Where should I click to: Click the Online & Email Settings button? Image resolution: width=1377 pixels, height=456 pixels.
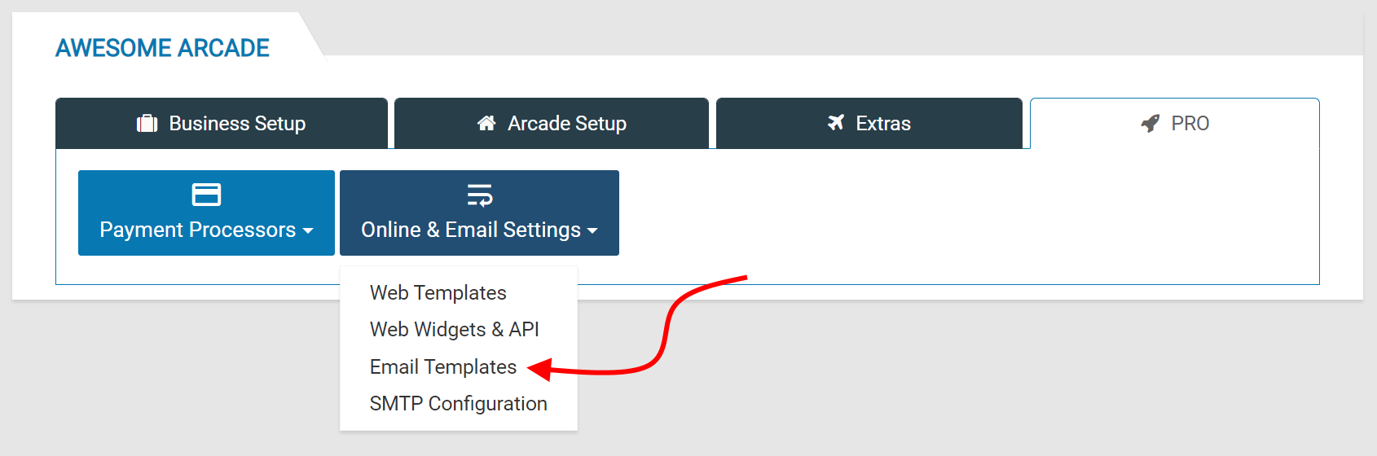pos(479,213)
